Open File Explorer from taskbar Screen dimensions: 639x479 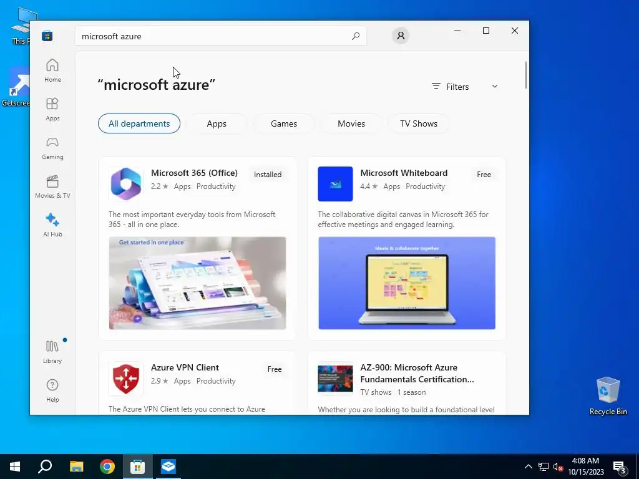pos(76,467)
